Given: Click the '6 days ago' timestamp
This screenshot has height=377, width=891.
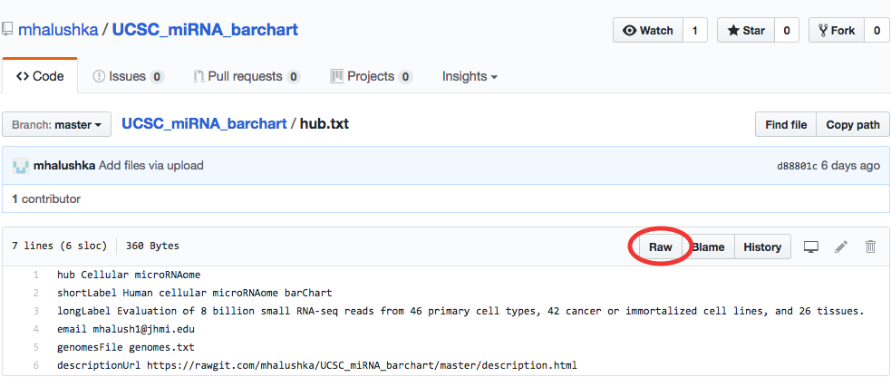Looking at the screenshot, I should (x=850, y=166).
